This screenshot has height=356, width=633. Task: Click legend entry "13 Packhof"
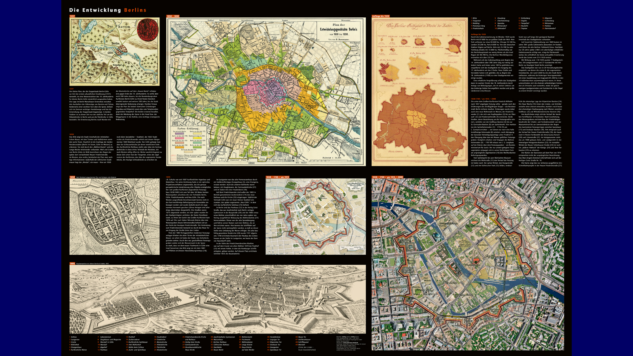[x=131, y=337]
